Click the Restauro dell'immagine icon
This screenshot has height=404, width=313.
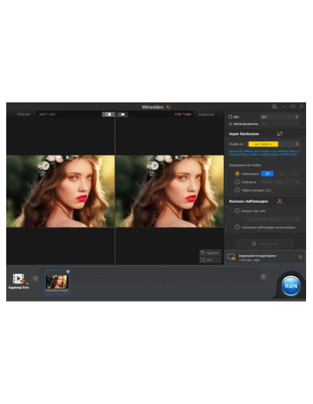[x=280, y=201]
